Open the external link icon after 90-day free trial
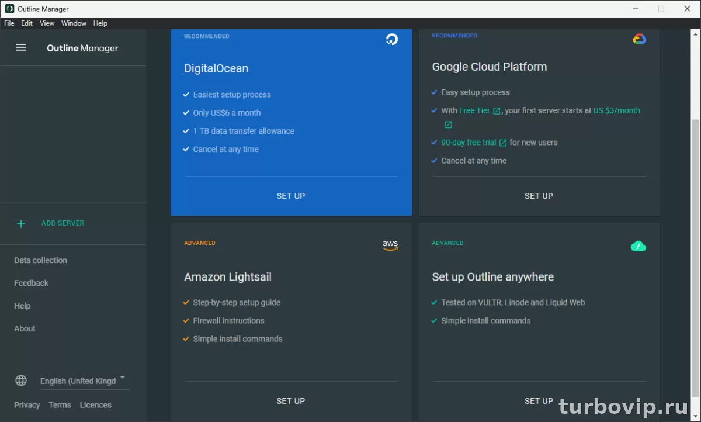 coord(503,143)
